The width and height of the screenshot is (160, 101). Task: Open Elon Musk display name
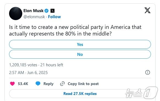[x=34, y=11]
